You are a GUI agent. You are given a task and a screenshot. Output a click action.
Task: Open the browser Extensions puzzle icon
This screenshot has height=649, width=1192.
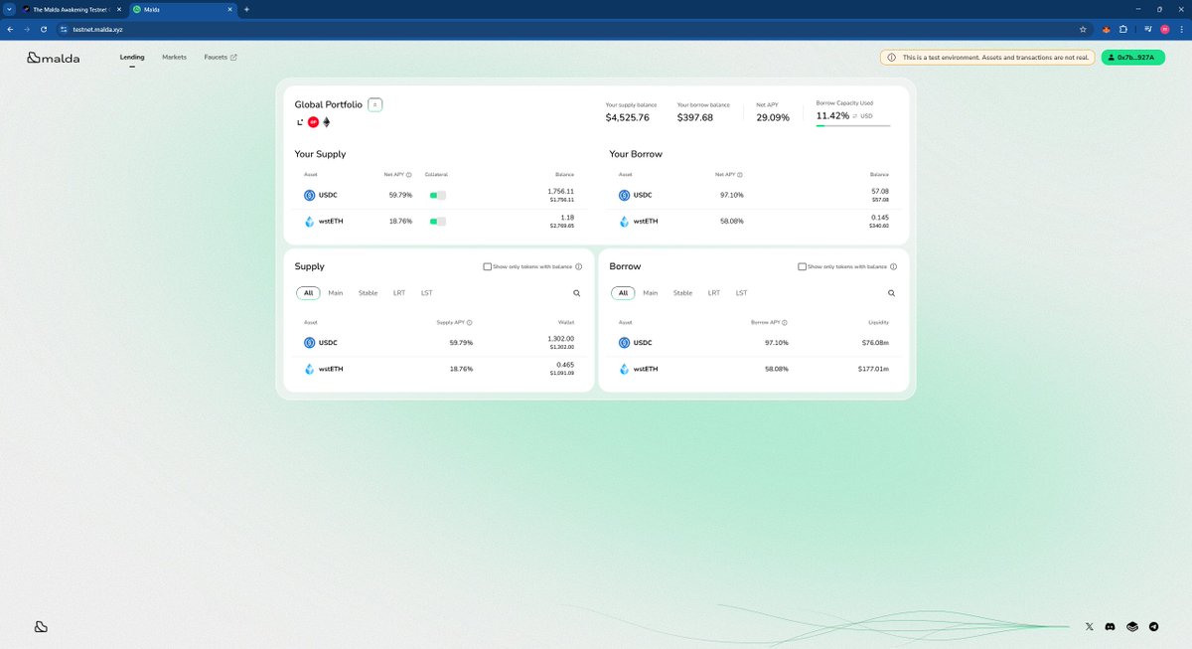(x=1122, y=29)
